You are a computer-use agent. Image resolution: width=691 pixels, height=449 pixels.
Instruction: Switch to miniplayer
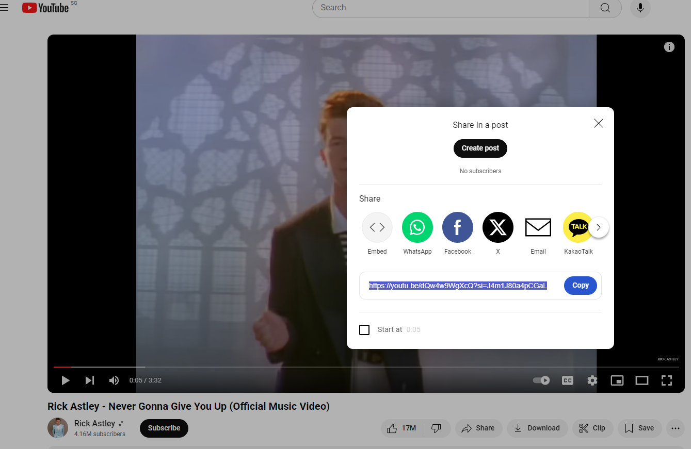click(x=617, y=380)
